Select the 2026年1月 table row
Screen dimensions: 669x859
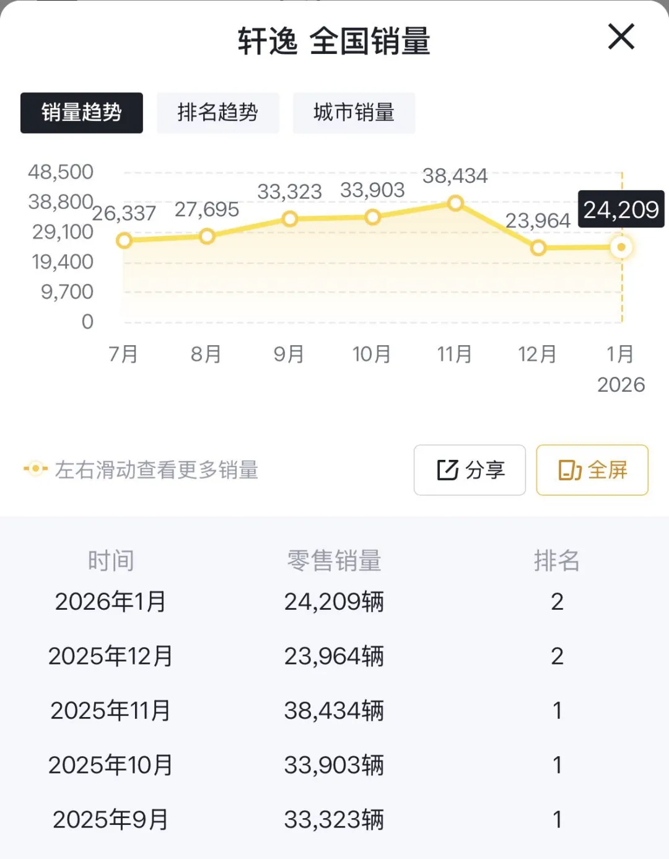click(334, 601)
